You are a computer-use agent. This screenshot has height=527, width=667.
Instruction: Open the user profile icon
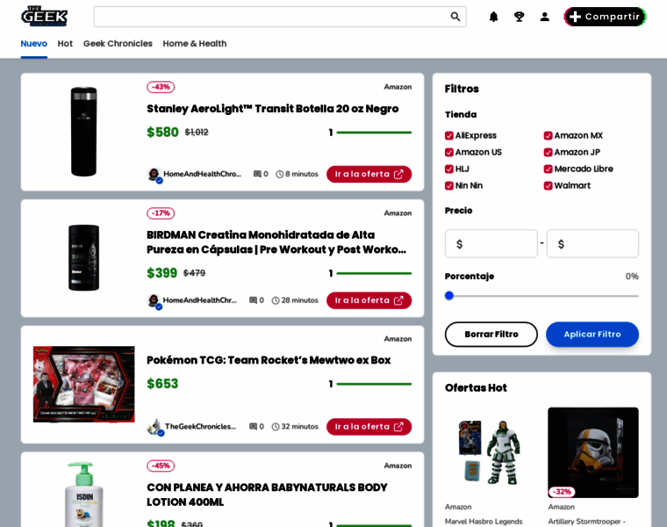[544, 17]
